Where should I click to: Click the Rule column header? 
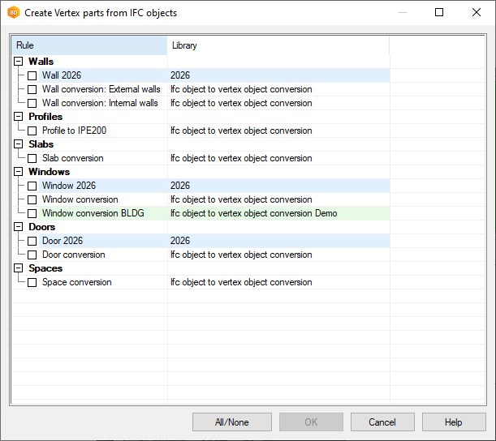click(89, 45)
